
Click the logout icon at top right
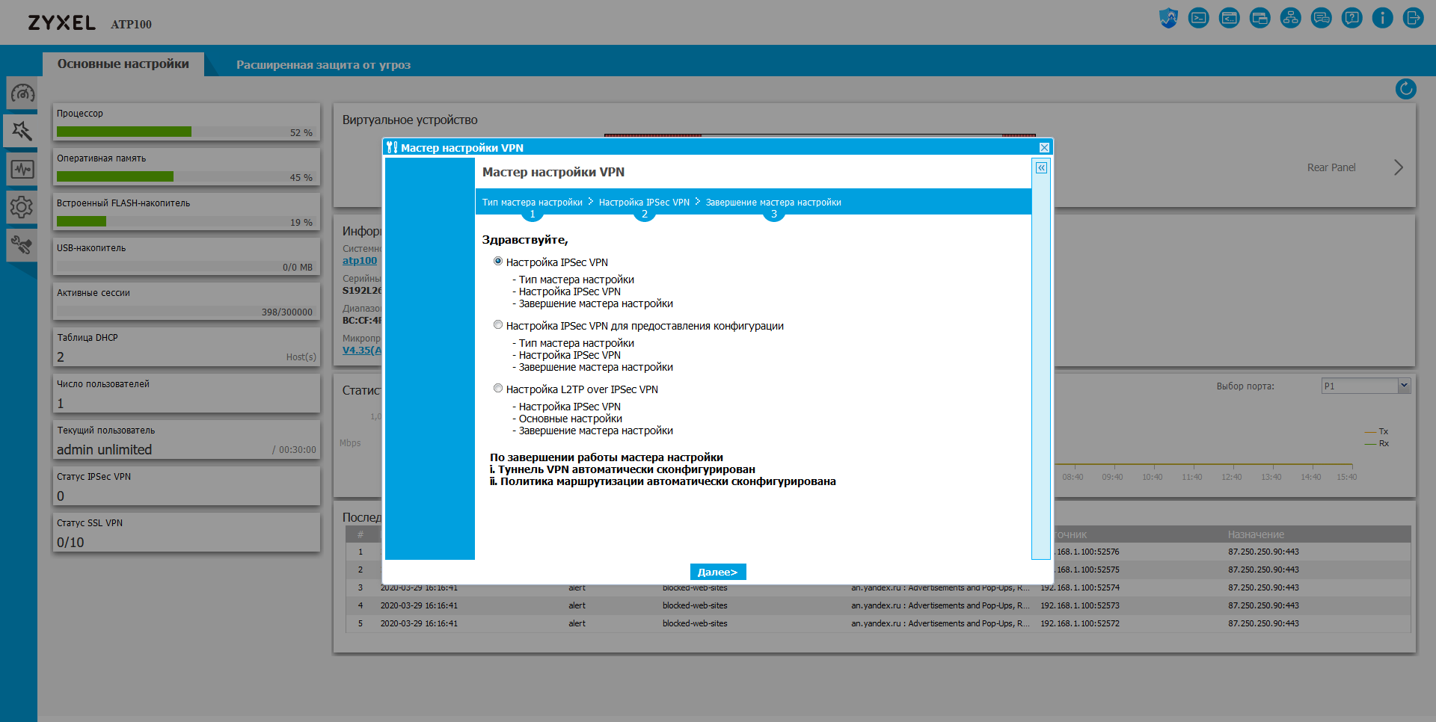coord(1413,18)
